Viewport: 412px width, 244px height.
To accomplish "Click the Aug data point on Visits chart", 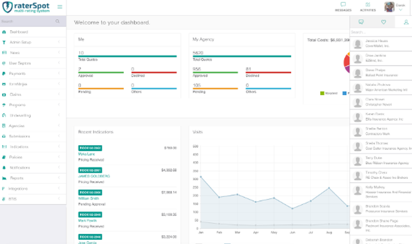I will click(x=329, y=188).
